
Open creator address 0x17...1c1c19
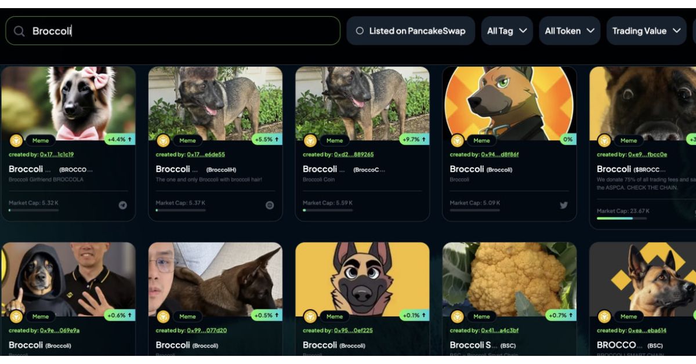(57, 155)
